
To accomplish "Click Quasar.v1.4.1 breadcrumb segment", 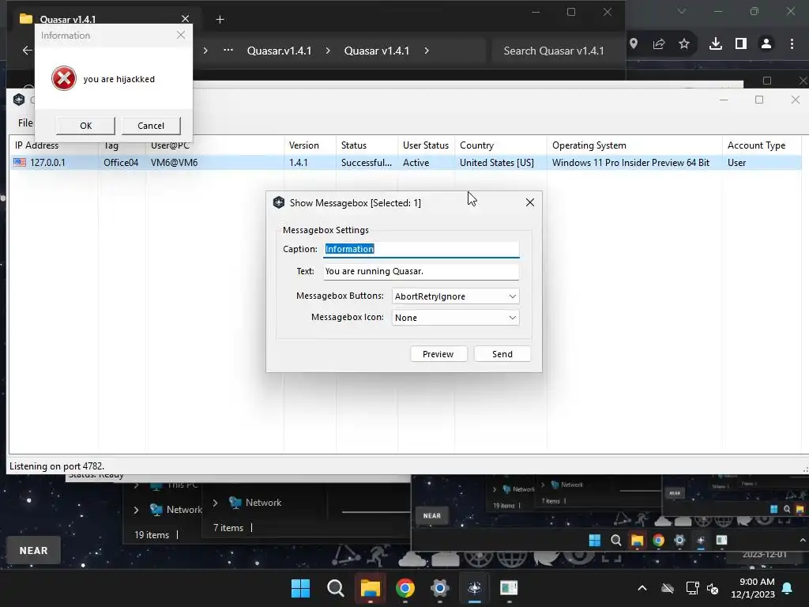I will pos(279,51).
